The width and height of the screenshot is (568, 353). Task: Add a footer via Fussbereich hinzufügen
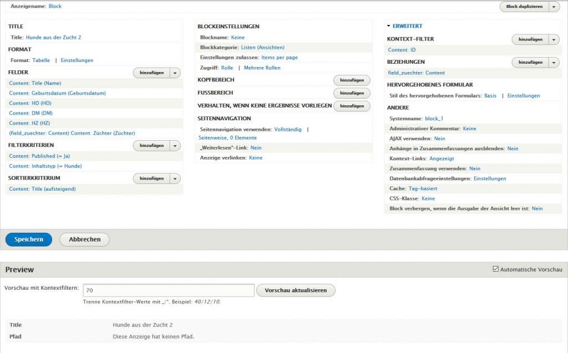coord(352,93)
